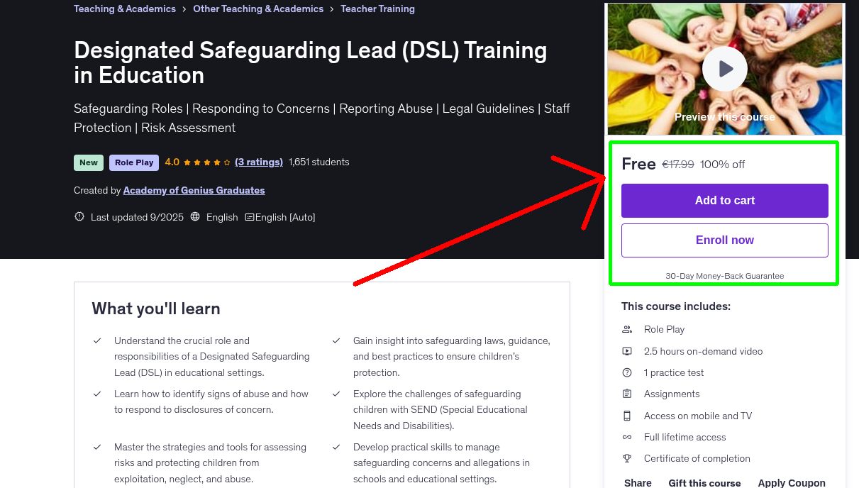Viewport: 859px width, 488px height.
Task: Click the Assignments document icon
Action: click(x=627, y=394)
